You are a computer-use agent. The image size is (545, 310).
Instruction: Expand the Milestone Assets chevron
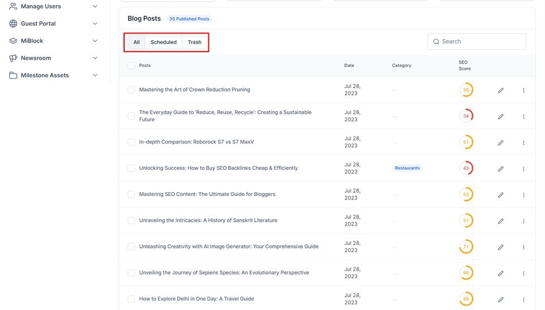point(95,75)
